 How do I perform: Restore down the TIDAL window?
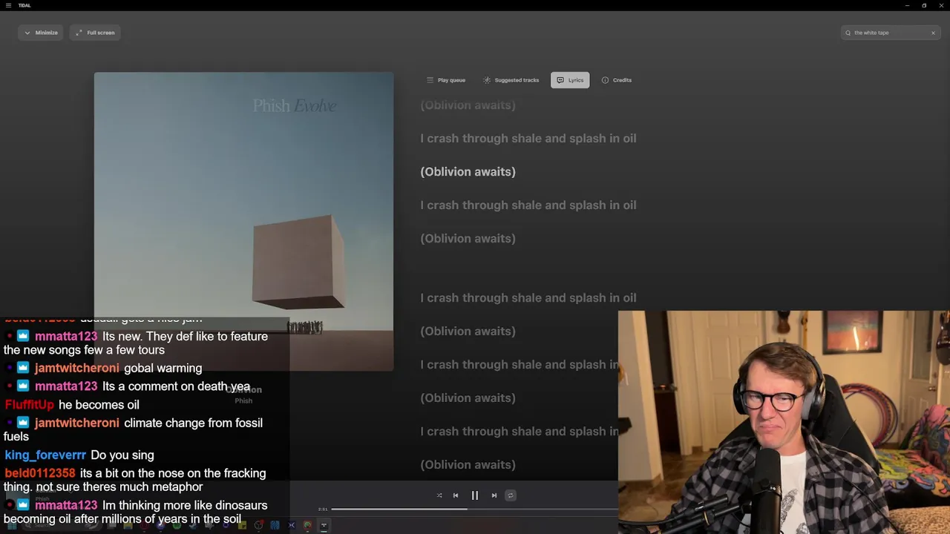click(x=924, y=5)
